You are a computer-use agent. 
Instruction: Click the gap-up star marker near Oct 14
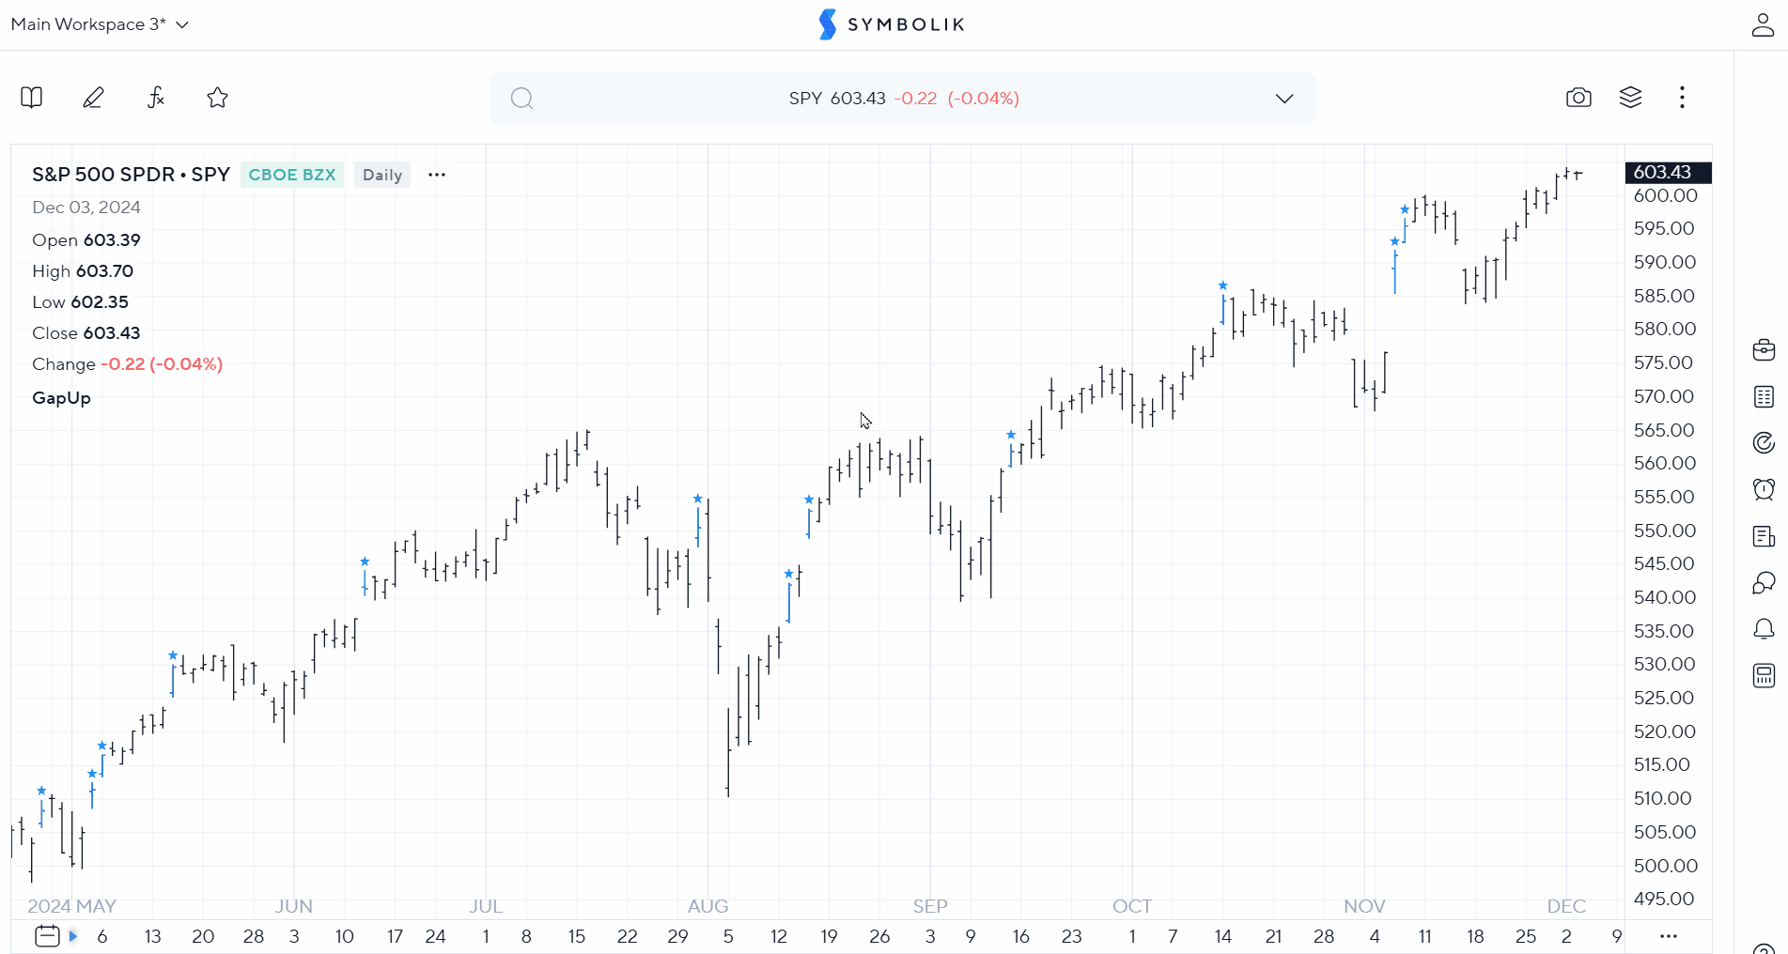(x=1222, y=285)
